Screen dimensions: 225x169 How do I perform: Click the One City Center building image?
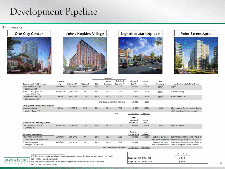point(29,55)
